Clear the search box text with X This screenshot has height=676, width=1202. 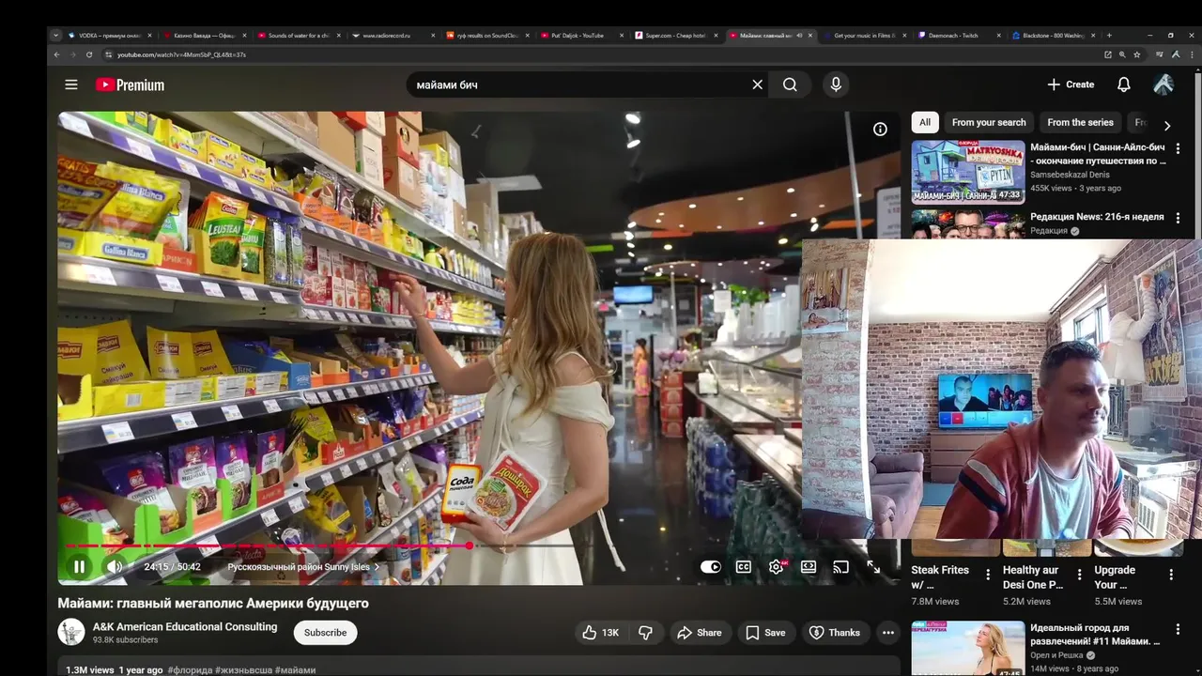coord(757,84)
